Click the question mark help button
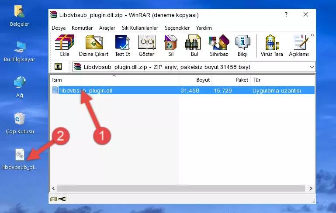This screenshot has height=213, width=336. pyautogui.click(x=286, y=14)
